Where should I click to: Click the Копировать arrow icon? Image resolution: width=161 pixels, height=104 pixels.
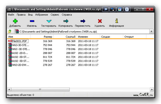[66, 21]
